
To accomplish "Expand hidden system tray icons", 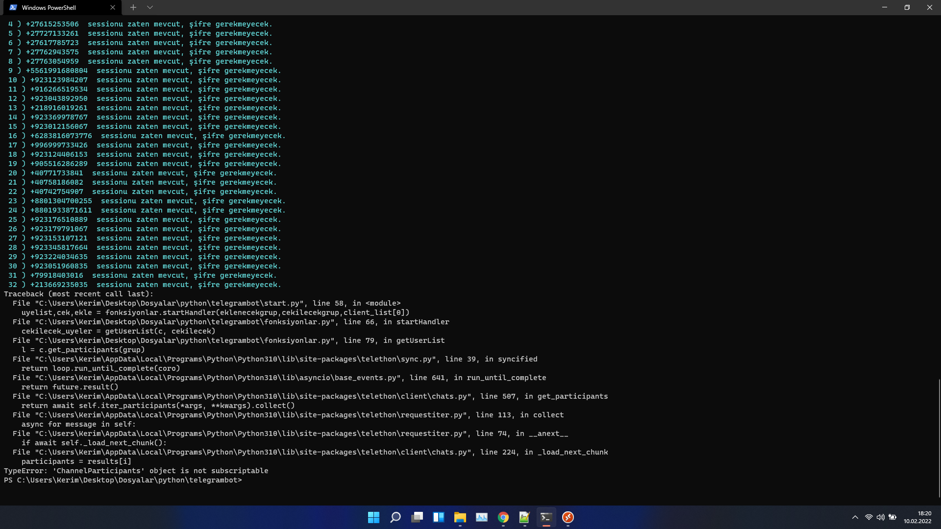I will coord(855,517).
